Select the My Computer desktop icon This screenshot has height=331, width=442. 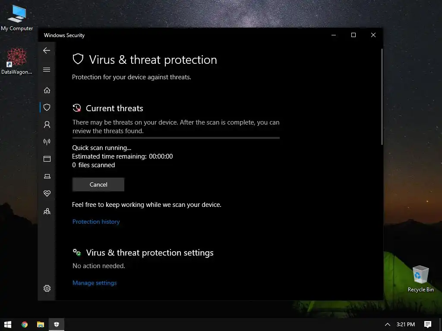click(17, 18)
